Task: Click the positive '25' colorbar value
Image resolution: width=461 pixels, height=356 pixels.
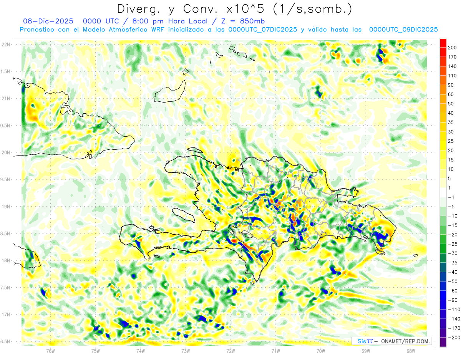Action: 451,141
